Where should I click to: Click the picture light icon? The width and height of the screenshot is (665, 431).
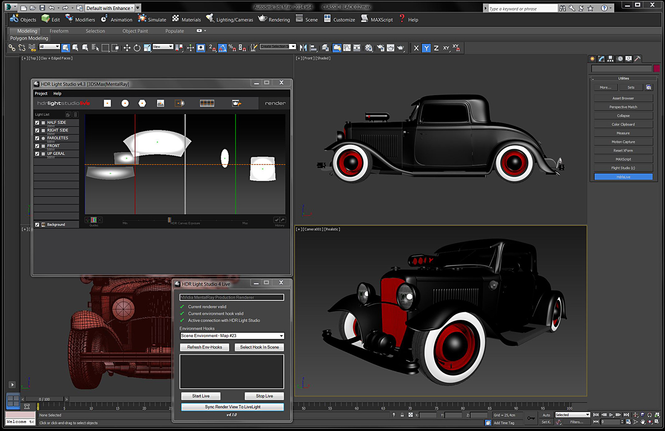[160, 103]
